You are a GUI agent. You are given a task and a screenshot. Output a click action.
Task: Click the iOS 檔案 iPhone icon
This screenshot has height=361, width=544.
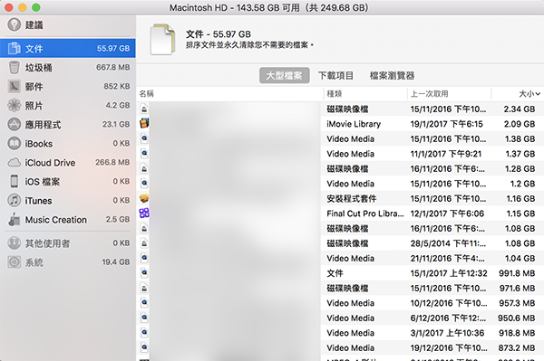coord(14,181)
